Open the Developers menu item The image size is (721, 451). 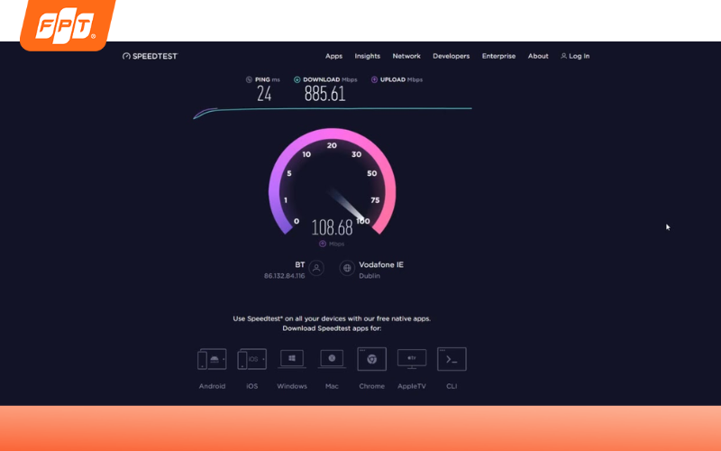tap(452, 56)
